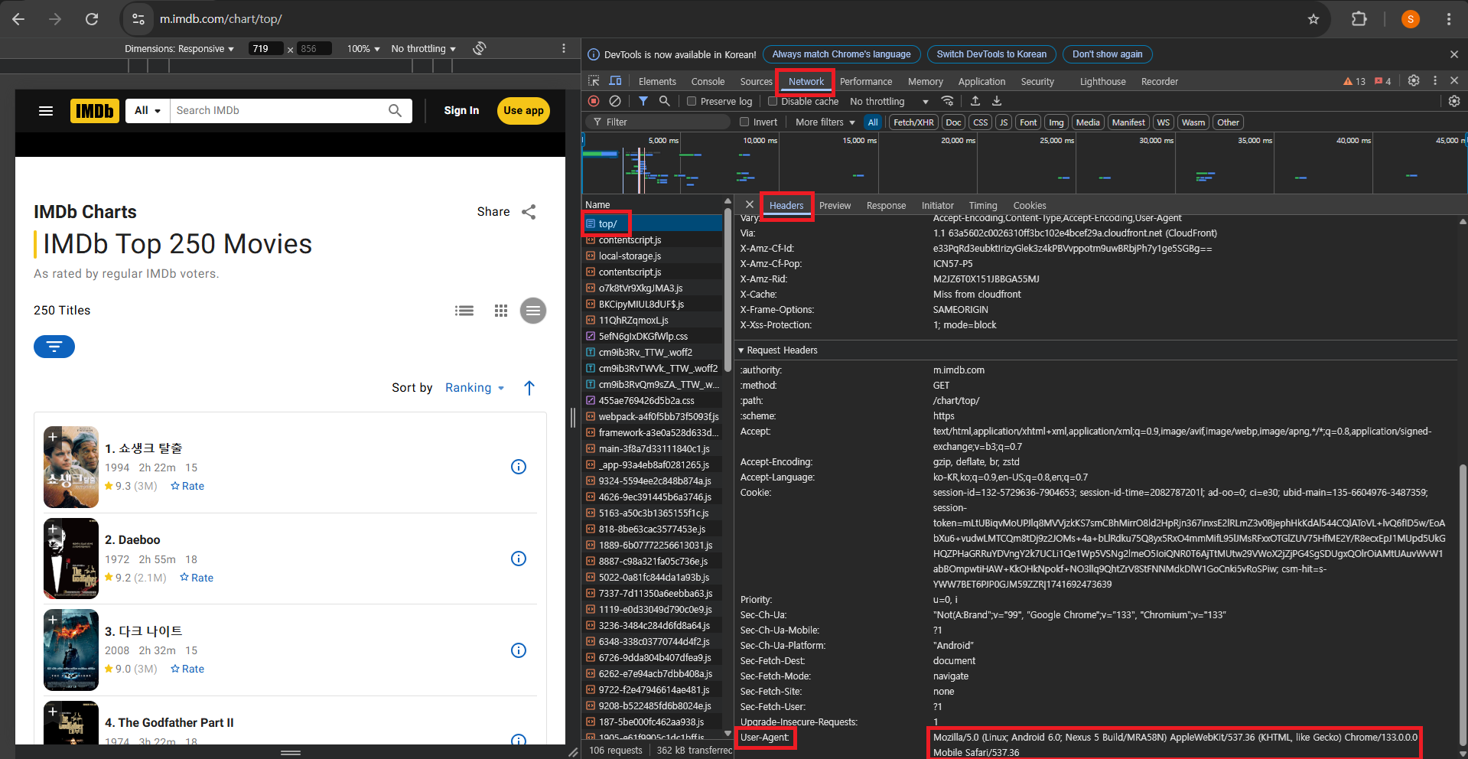Filter requests by Doc type

(x=953, y=122)
